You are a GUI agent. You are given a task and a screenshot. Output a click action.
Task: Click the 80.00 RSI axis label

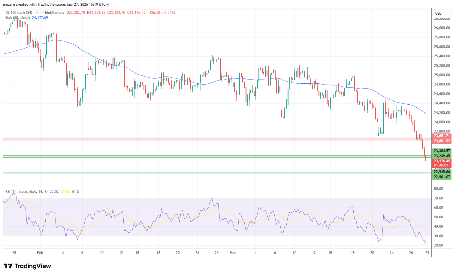point(439,189)
